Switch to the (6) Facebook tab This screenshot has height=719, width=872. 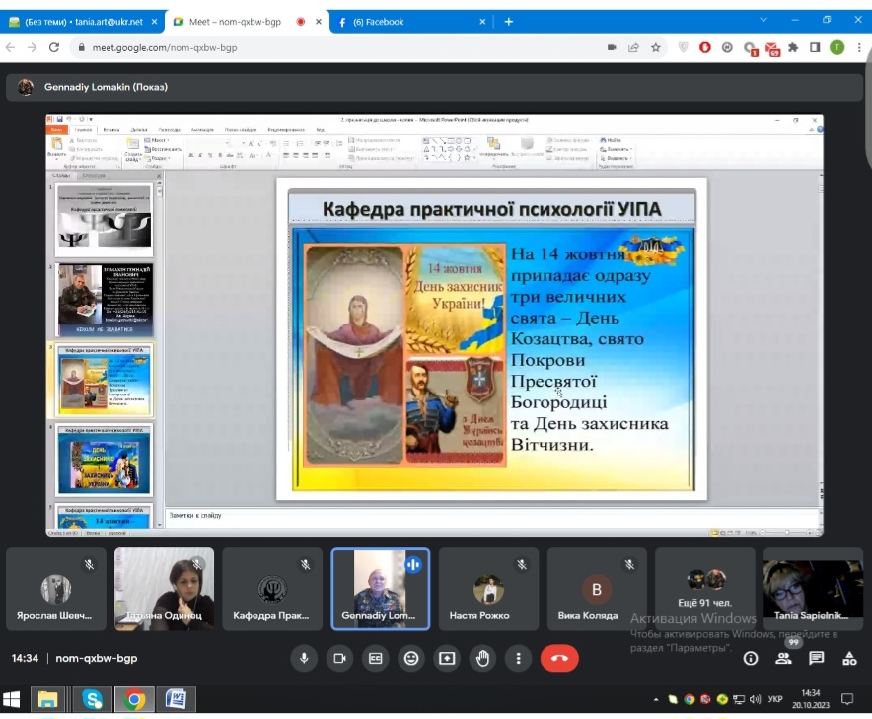point(411,22)
